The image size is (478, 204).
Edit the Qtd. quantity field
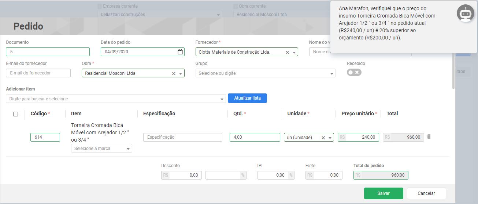(x=255, y=137)
